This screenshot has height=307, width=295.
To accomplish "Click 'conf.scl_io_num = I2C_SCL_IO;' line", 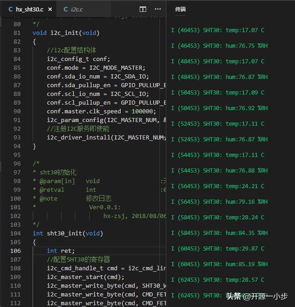I will 98,94.
